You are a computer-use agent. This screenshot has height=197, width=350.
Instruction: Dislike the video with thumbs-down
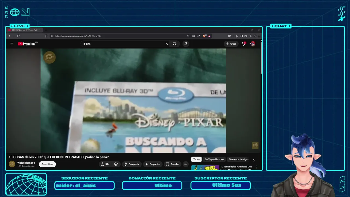click(116, 164)
